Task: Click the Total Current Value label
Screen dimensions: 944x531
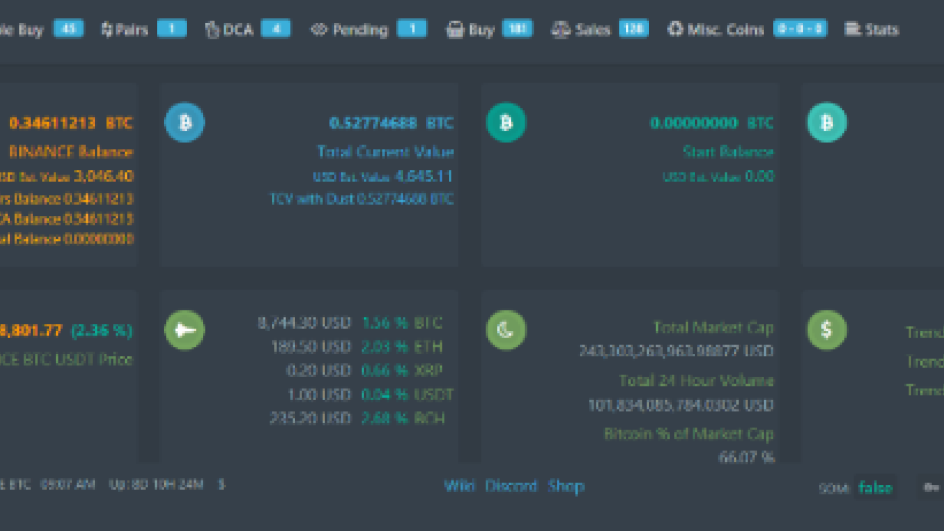Action: (x=385, y=152)
